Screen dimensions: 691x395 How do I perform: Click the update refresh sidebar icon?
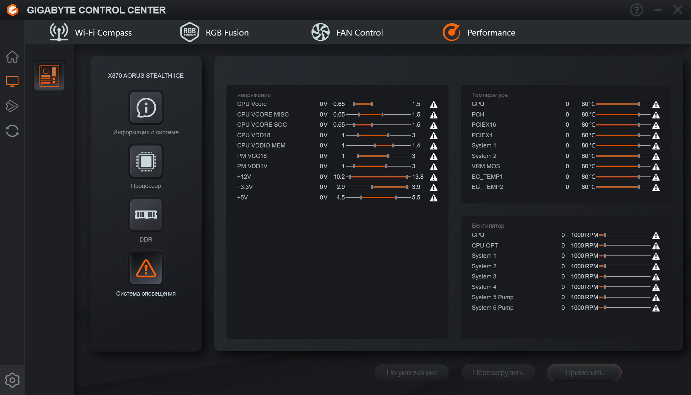pos(12,131)
